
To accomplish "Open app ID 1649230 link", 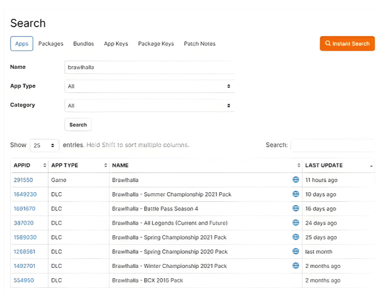I will point(25,194).
